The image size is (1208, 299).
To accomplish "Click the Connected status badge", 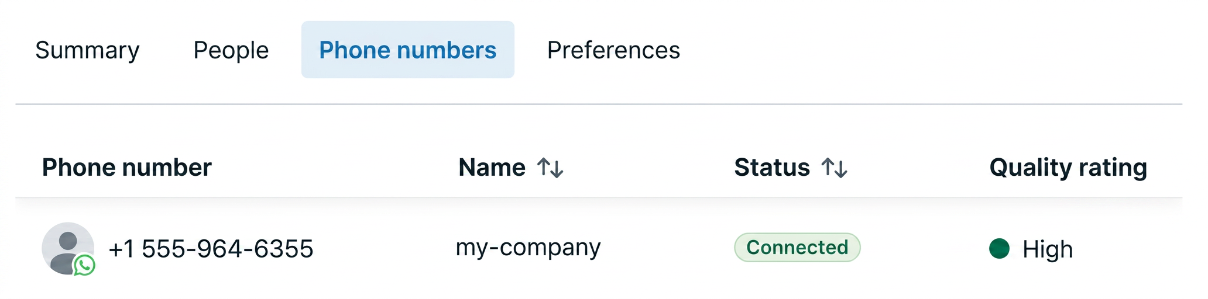I will coord(797,248).
